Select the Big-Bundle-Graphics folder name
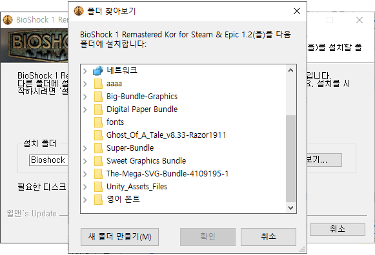Image resolution: width=375 pixels, height=255 pixels. (142, 97)
